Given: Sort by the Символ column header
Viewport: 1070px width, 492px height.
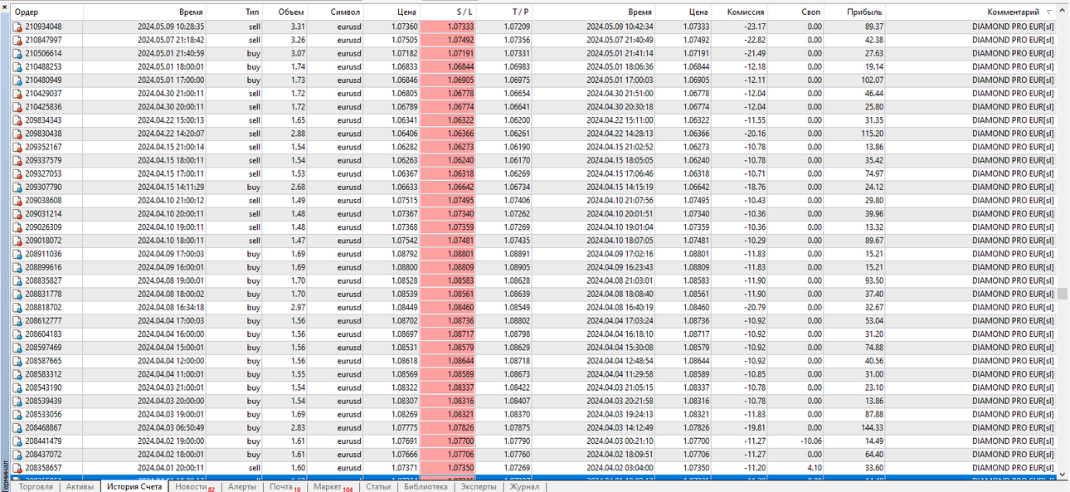Looking at the screenshot, I should click(x=335, y=12).
